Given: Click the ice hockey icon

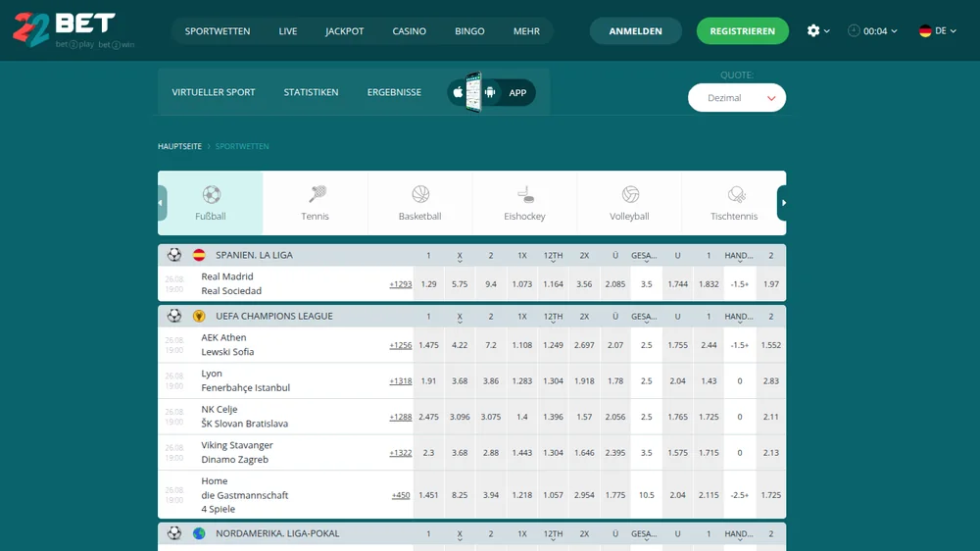Looking at the screenshot, I should tap(525, 194).
